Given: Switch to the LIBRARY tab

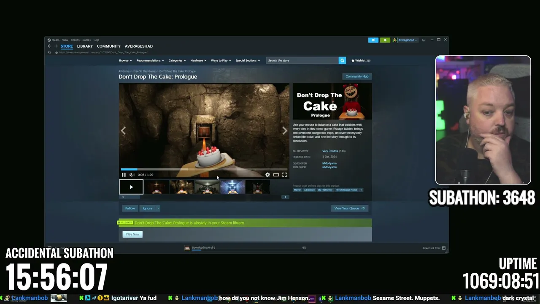Looking at the screenshot, I should [85, 46].
